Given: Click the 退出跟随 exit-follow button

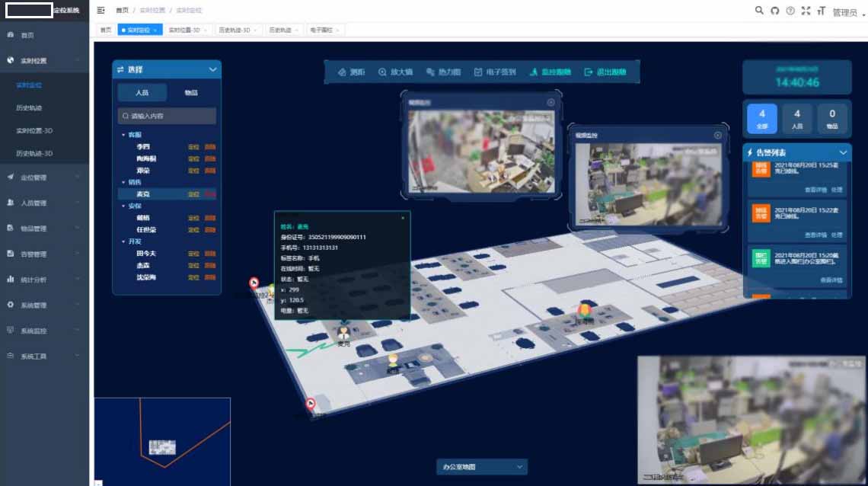Looking at the screenshot, I should [x=605, y=72].
